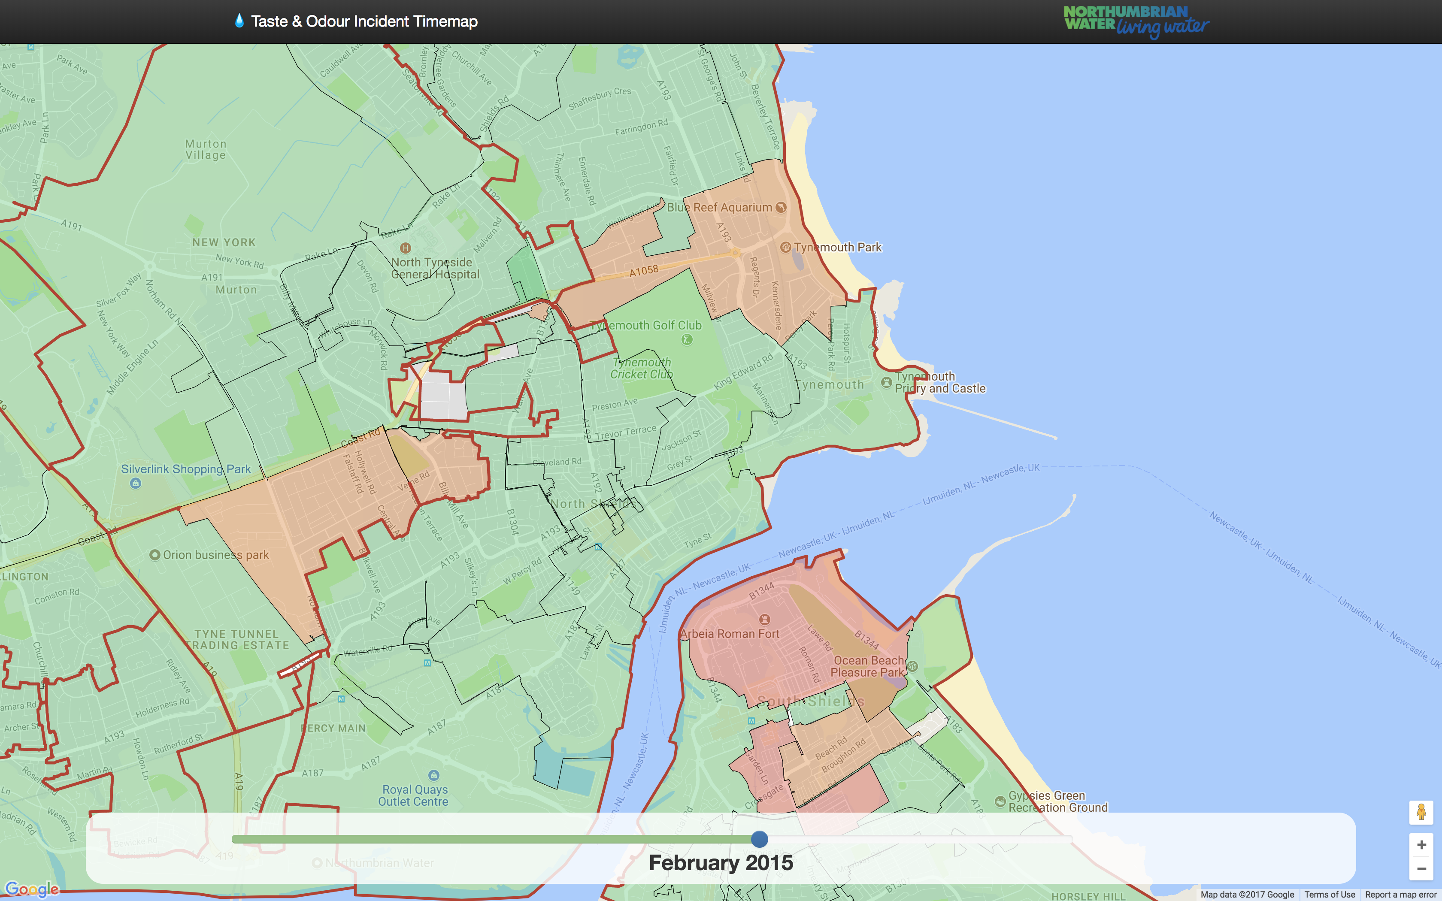This screenshot has height=901, width=1442.
Task: Click Arbeia Roman Fort marker icon
Action: coord(764,619)
